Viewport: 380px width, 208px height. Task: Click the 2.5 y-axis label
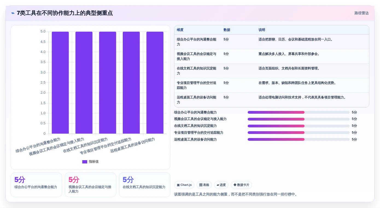(x=43, y=83)
